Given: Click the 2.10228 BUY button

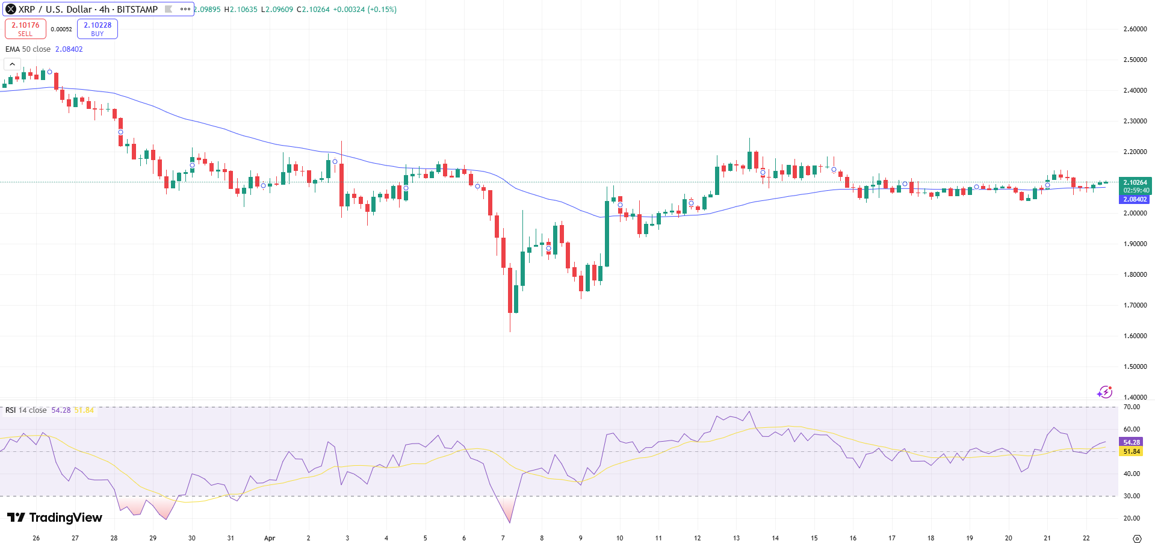Looking at the screenshot, I should 98,29.
